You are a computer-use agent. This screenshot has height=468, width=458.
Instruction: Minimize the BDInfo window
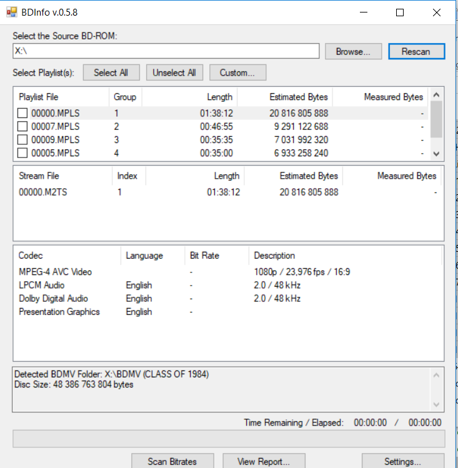coord(364,12)
